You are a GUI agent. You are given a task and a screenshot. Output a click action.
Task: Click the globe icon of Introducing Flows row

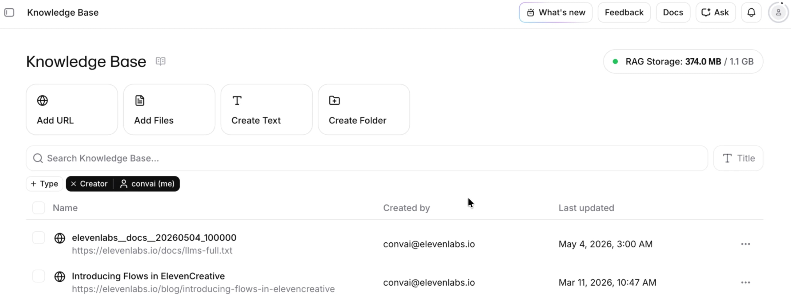pyautogui.click(x=59, y=276)
